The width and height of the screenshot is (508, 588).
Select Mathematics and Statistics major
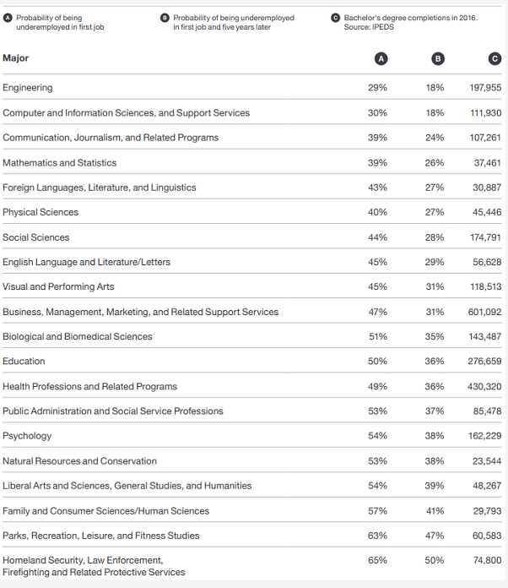[x=60, y=162]
